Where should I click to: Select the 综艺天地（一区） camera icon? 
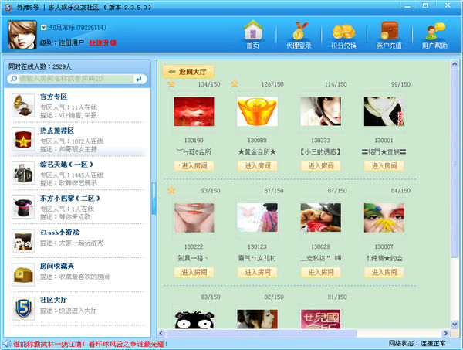(23, 173)
